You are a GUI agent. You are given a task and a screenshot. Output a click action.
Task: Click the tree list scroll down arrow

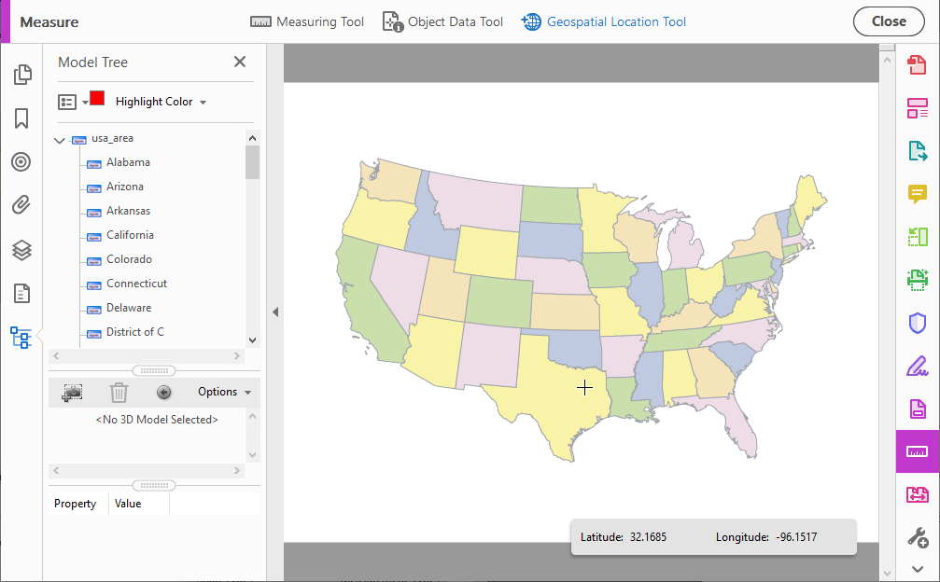tap(252, 340)
